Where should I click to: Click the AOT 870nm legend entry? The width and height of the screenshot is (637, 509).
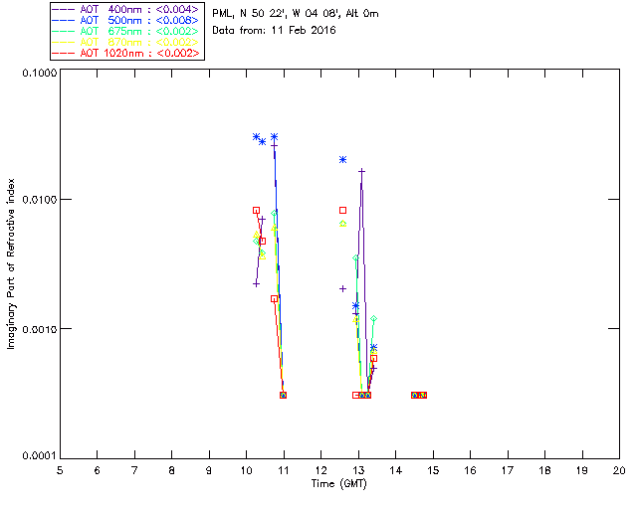126,42
